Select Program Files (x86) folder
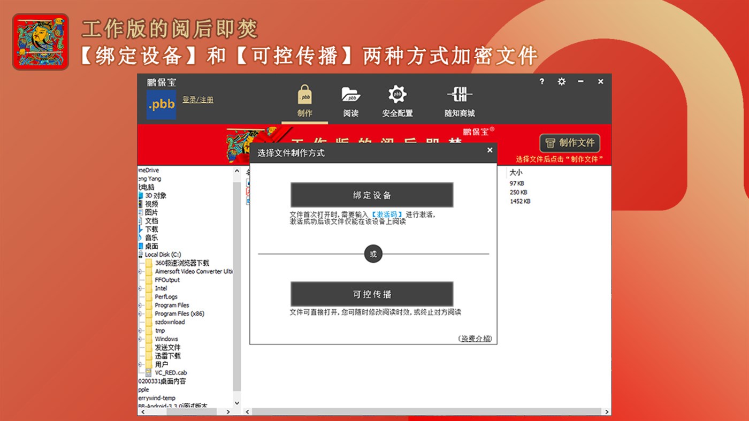The image size is (749, 421). click(175, 313)
